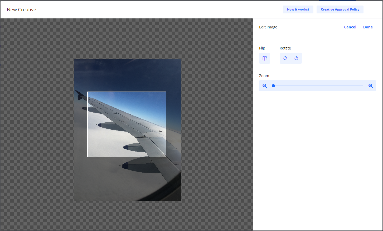
Task: Click the zoom in magnifier icon
Action: [x=370, y=86]
